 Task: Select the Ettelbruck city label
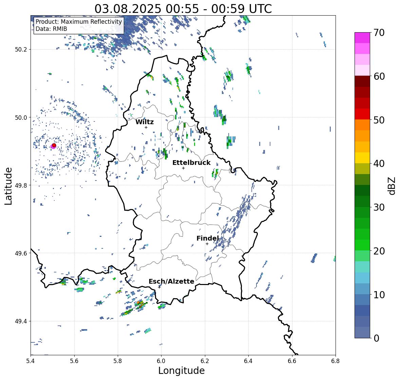191,163
